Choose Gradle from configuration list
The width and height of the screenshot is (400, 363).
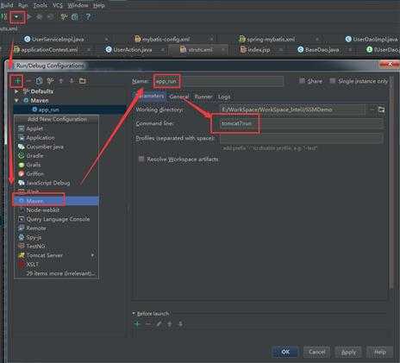[x=57, y=156]
